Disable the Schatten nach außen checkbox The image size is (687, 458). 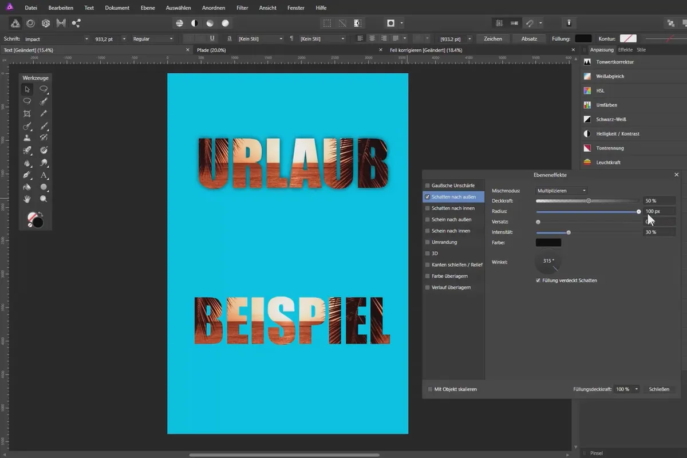coord(427,197)
